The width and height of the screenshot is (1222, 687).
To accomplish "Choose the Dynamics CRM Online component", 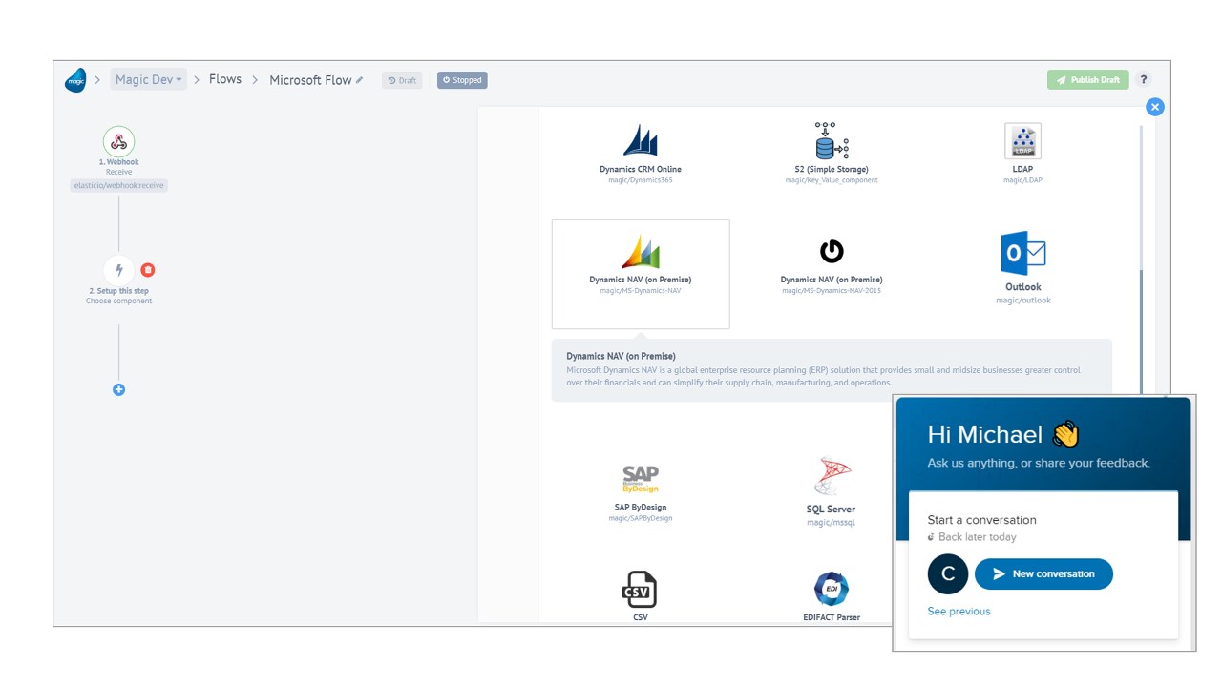I will coord(641,153).
